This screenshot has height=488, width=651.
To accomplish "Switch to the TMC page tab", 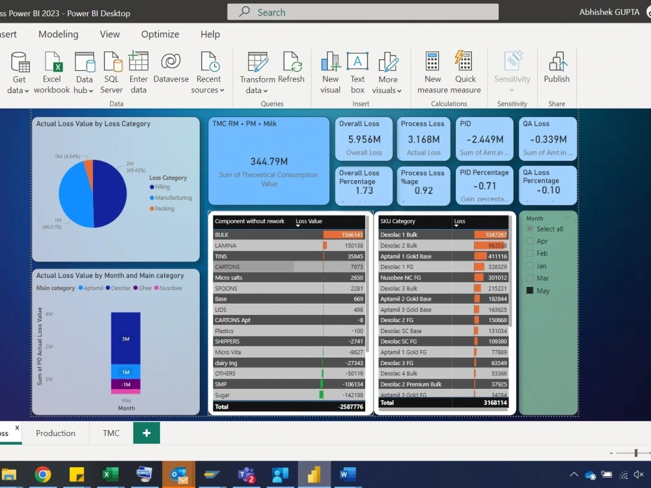I will (x=111, y=433).
